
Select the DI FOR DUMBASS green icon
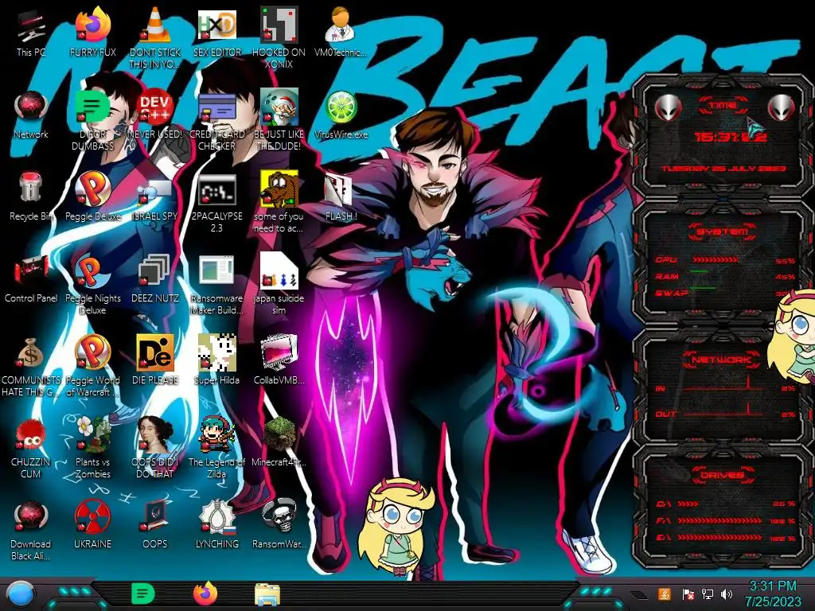click(93, 107)
